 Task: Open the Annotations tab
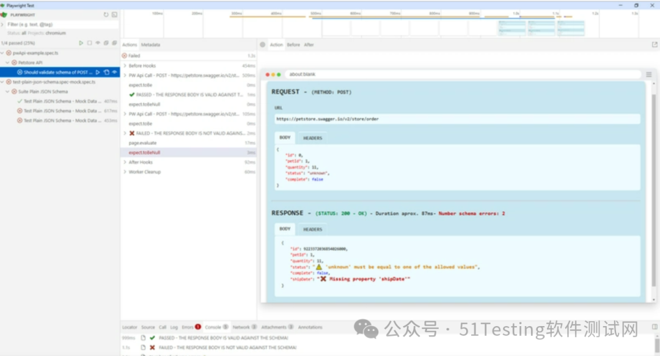click(x=310, y=327)
